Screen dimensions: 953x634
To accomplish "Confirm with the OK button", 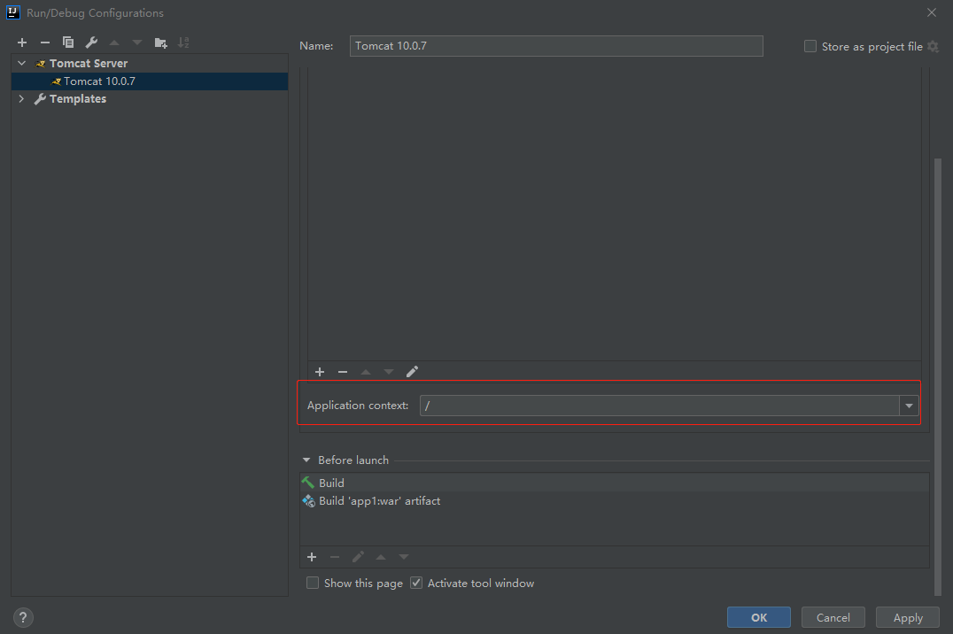I will click(x=759, y=617).
